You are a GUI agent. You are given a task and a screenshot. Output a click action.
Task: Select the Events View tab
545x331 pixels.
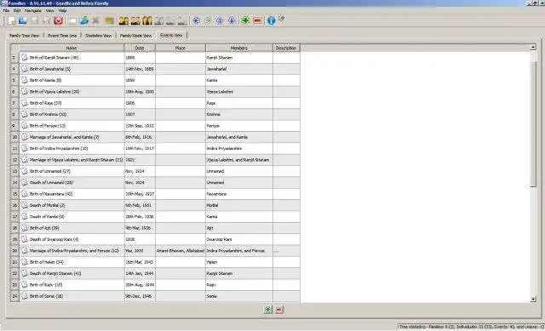(x=171, y=35)
